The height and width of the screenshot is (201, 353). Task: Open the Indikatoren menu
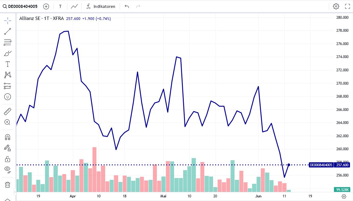click(x=101, y=6)
